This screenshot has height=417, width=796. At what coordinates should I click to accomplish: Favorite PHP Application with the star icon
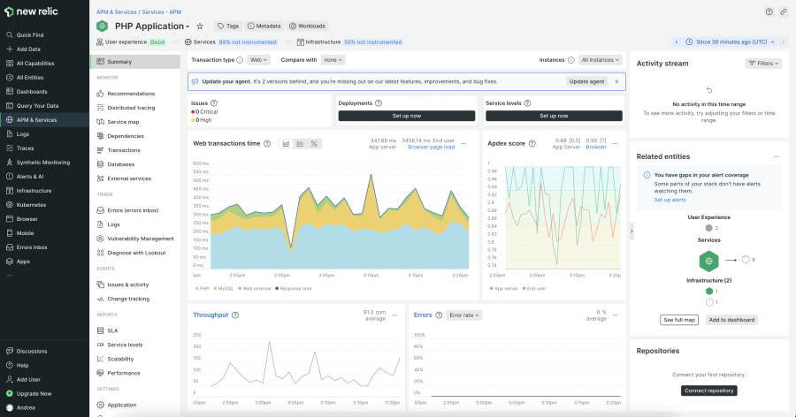[x=200, y=27]
